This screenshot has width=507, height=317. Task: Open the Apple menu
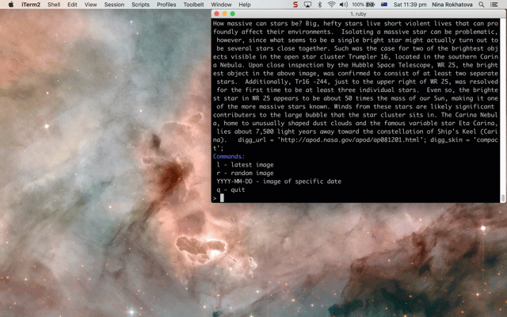(x=11, y=5)
